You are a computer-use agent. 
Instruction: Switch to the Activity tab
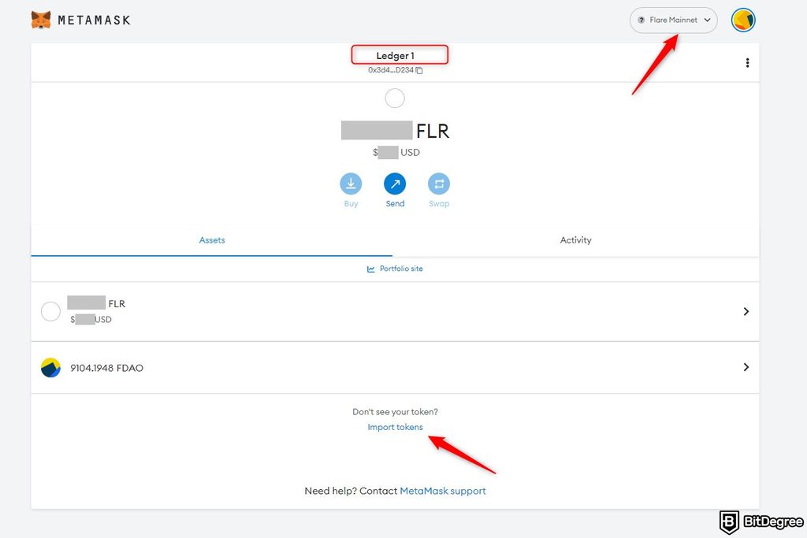pyautogui.click(x=575, y=240)
